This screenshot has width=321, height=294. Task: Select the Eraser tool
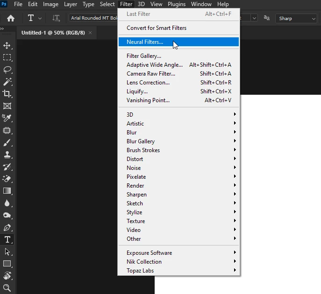pos(7,179)
